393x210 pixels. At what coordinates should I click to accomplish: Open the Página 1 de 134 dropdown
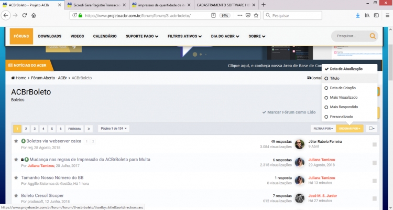(x=114, y=129)
